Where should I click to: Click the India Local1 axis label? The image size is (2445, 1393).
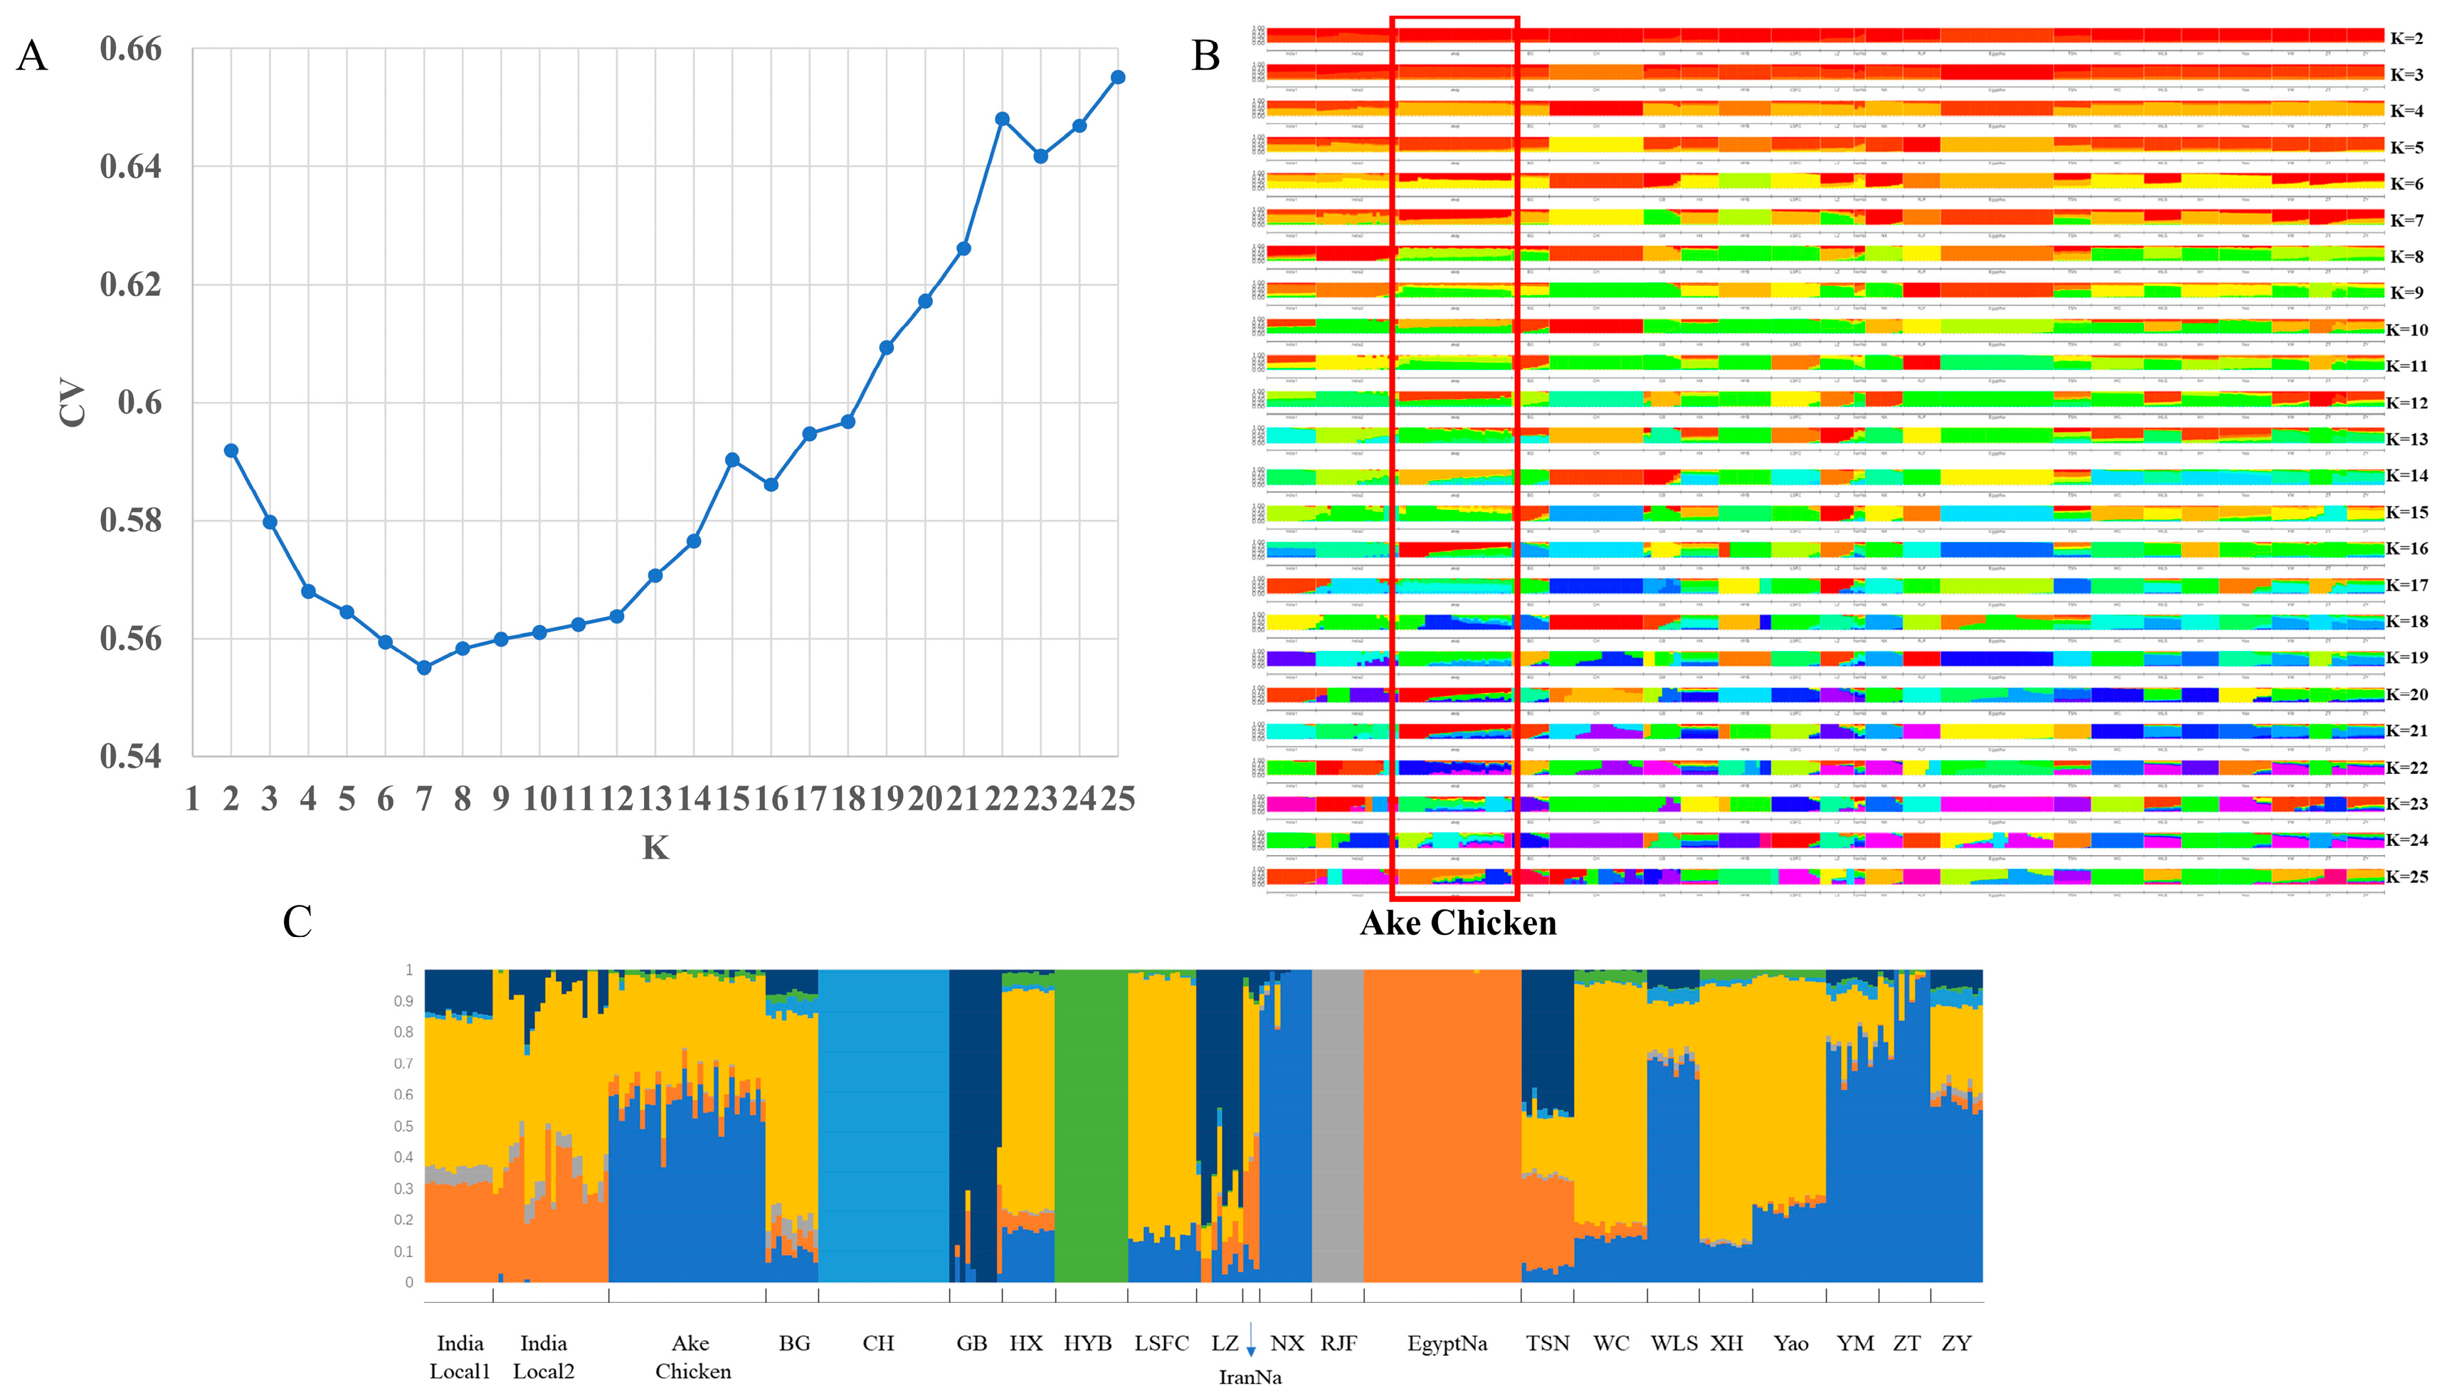[x=460, y=1357]
